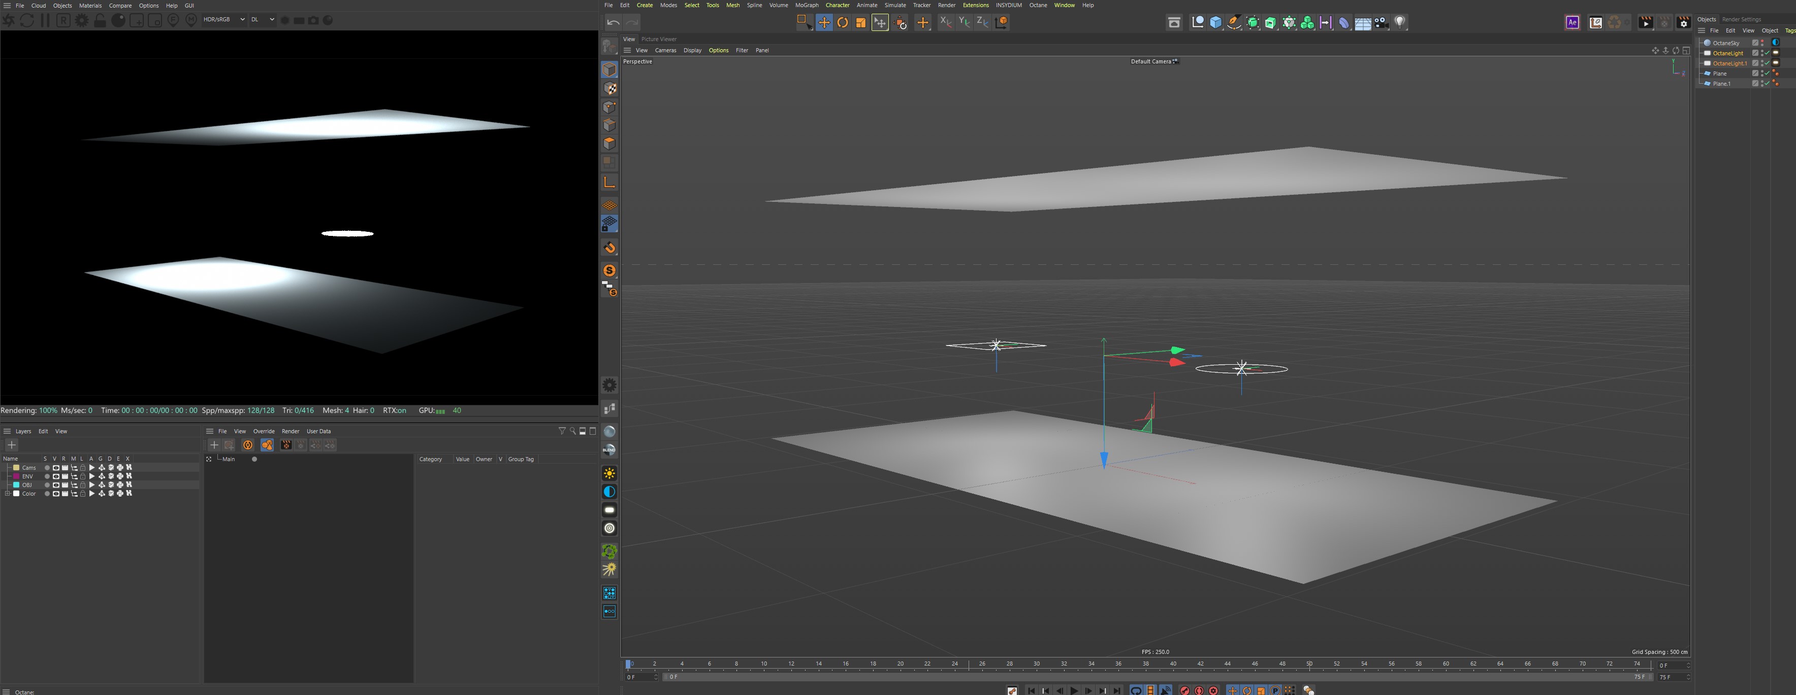The image size is (1796, 695).
Task: Click the Octane render lock icon
Action: point(100,20)
